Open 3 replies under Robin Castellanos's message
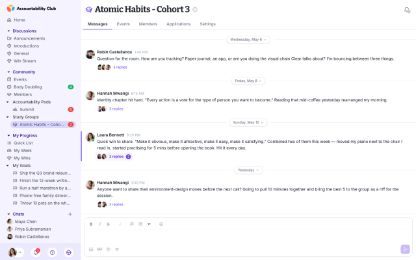 point(120,68)
